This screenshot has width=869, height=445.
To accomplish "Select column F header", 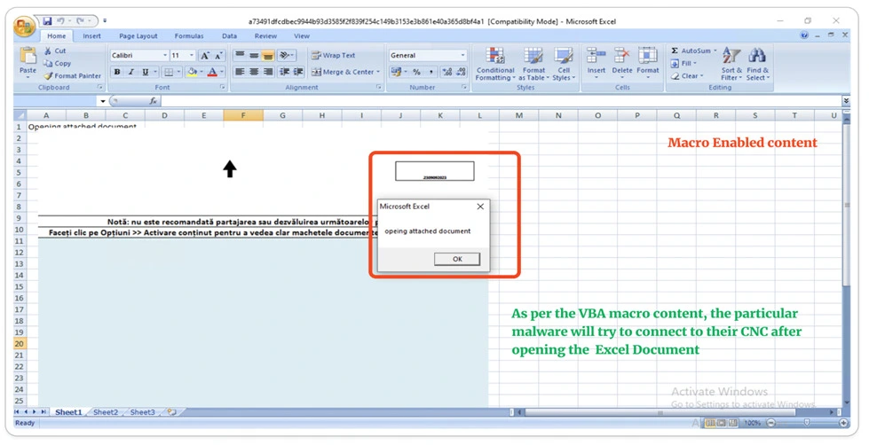I will click(x=242, y=115).
